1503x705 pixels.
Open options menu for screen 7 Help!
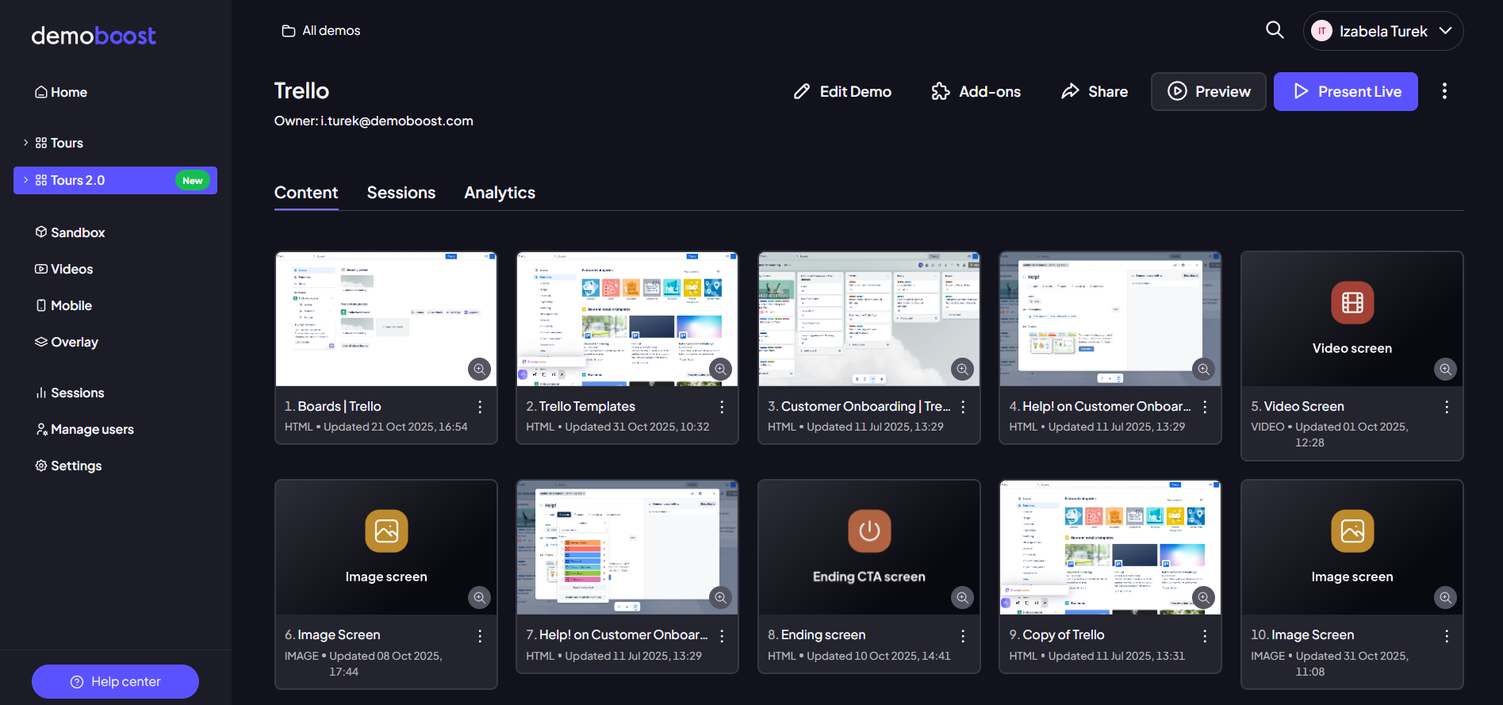722,636
